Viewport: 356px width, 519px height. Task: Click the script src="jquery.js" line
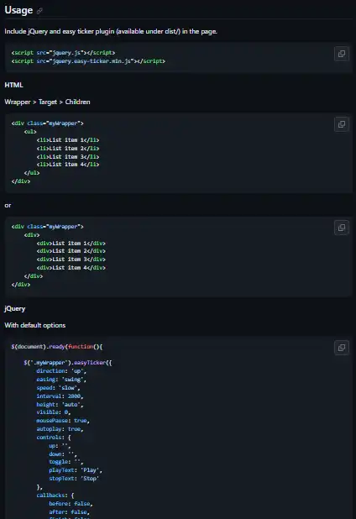(63, 53)
